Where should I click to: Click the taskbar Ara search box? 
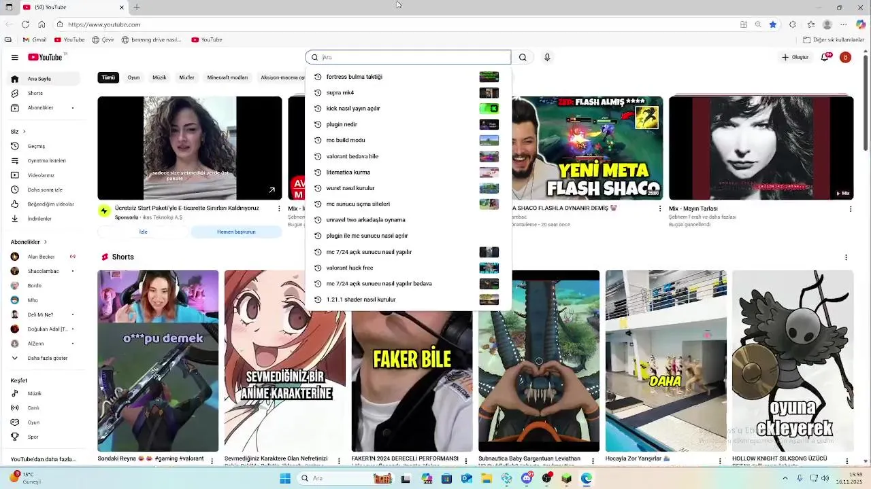[345, 478]
